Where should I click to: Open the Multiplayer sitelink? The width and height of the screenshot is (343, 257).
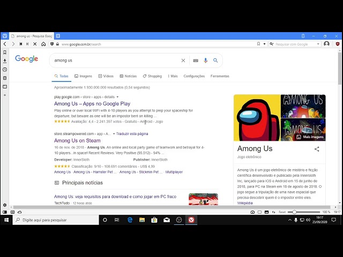tap(174, 172)
